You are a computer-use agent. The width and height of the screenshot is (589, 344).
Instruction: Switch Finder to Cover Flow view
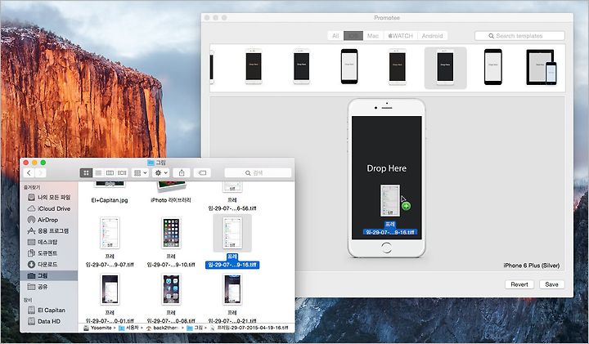[x=122, y=172]
